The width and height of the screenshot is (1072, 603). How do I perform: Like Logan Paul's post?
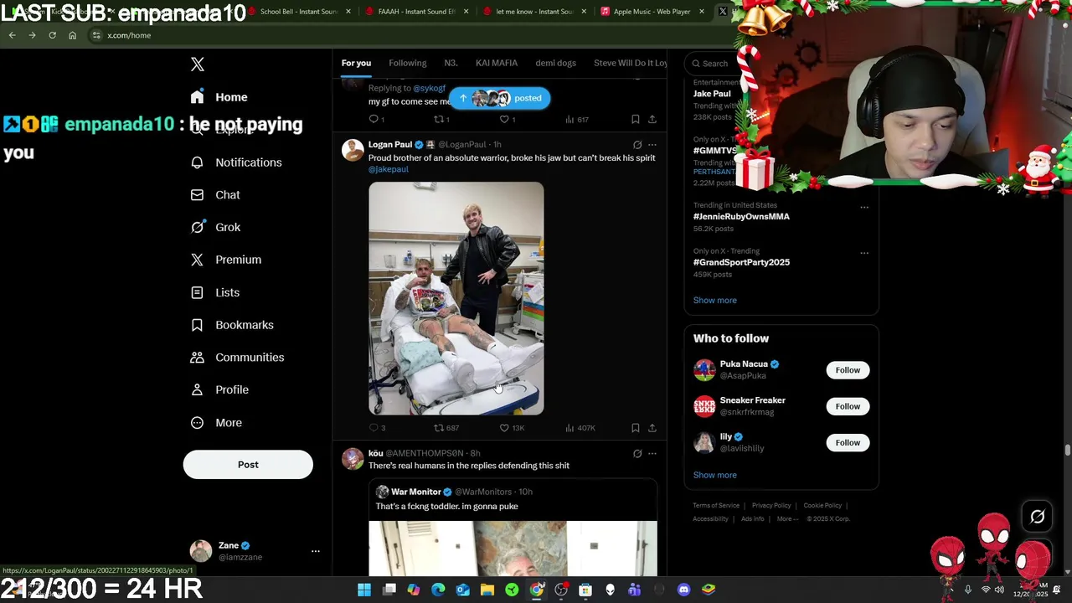point(512,428)
